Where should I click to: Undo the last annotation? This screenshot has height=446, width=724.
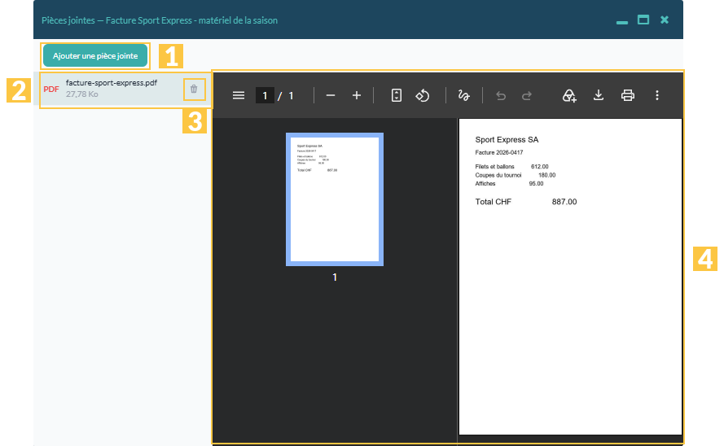point(501,95)
